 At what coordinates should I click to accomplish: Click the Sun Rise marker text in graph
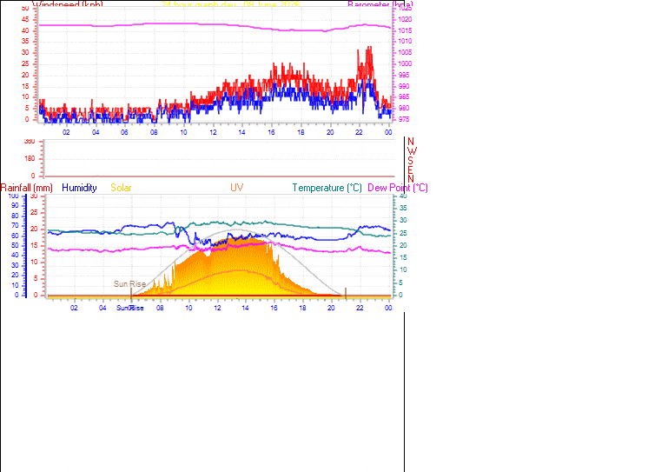click(129, 284)
